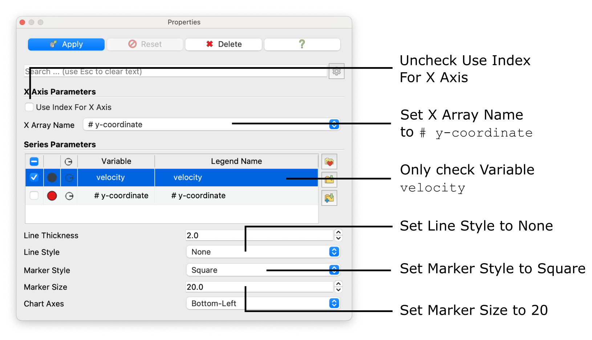Uncheck the velocity series checkbox
The image size is (592, 340).
point(34,177)
